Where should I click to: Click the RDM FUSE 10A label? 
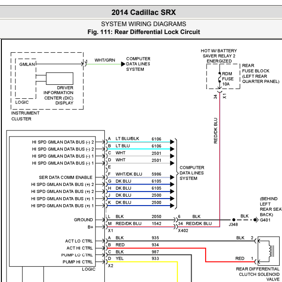tap(228, 79)
